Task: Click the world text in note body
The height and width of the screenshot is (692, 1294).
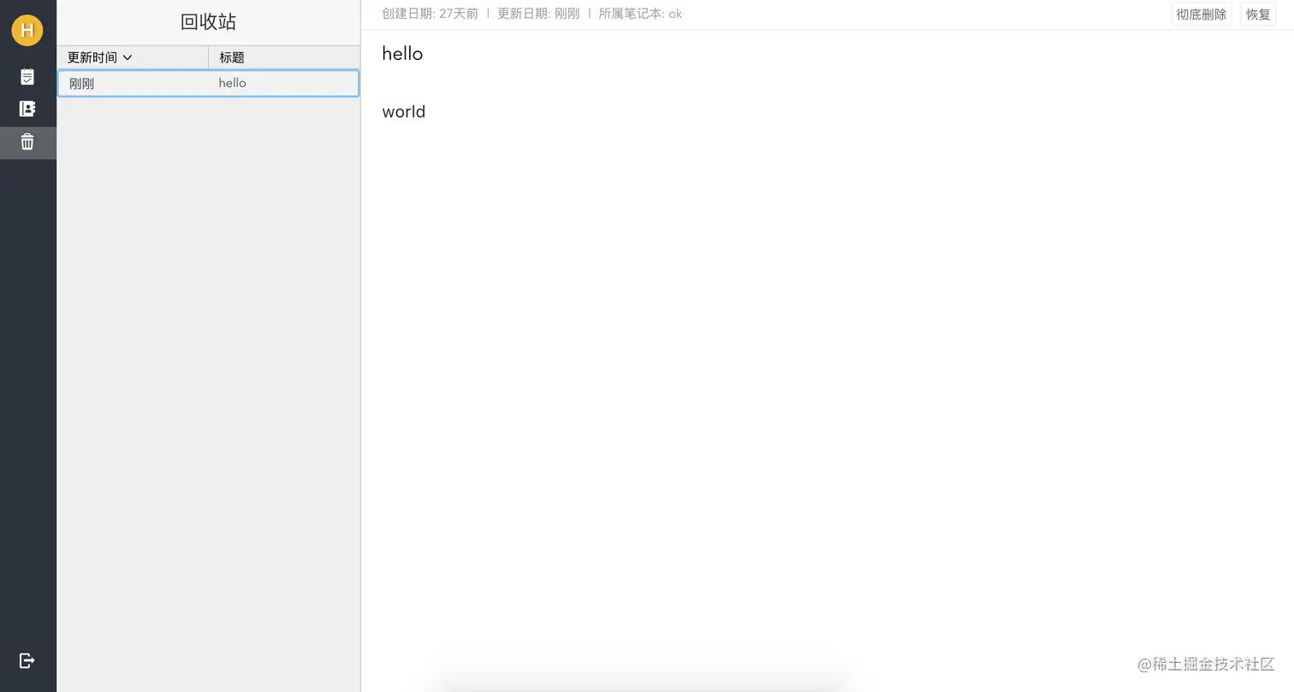Action: (404, 111)
